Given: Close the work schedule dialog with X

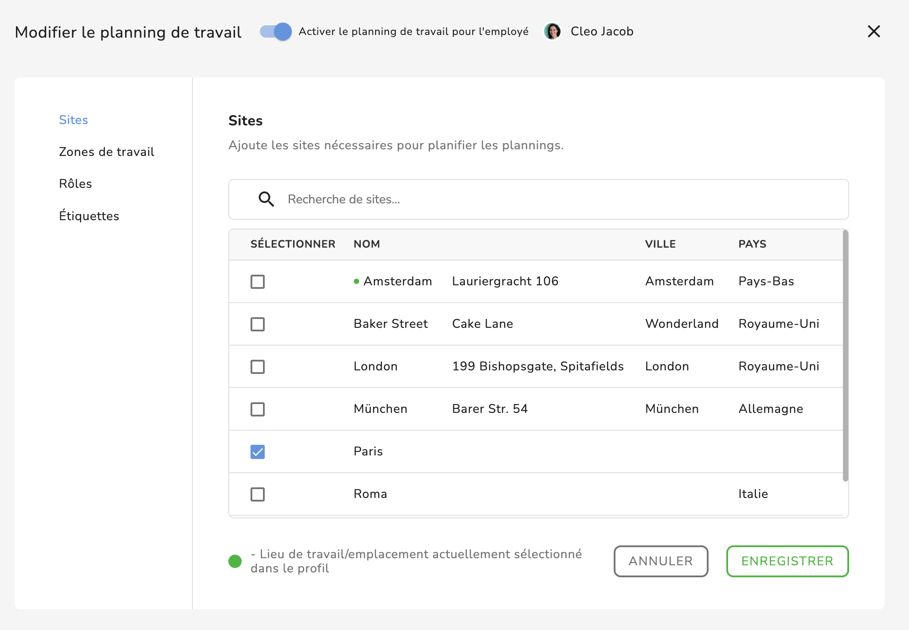Looking at the screenshot, I should pos(874,31).
